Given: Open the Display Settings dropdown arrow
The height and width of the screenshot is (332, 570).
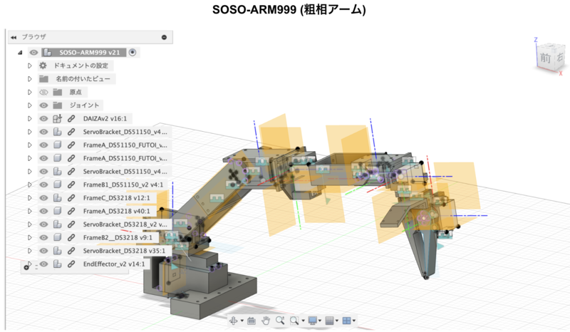Looking at the screenshot, I should (x=320, y=321).
